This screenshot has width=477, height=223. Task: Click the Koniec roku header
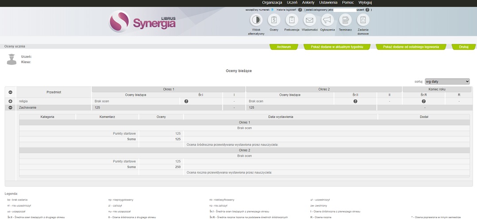(x=436, y=90)
